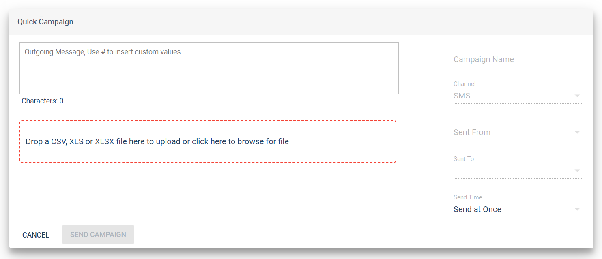Expand the Send Time arrow icon

(577, 210)
